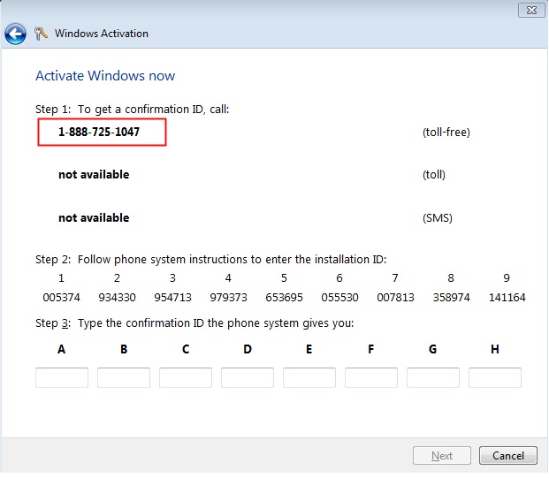Close the Windows Activation dialog
The height and width of the screenshot is (478, 549).
coord(531,10)
